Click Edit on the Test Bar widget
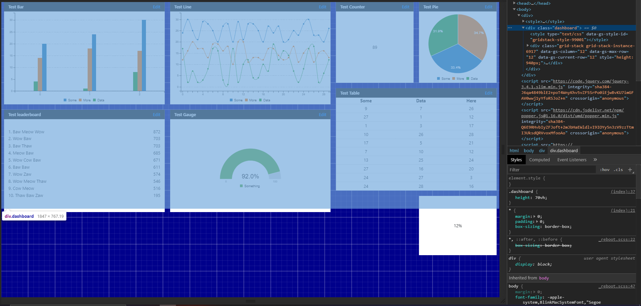This screenshot has width=641, height=306. (x=156, y=7)
